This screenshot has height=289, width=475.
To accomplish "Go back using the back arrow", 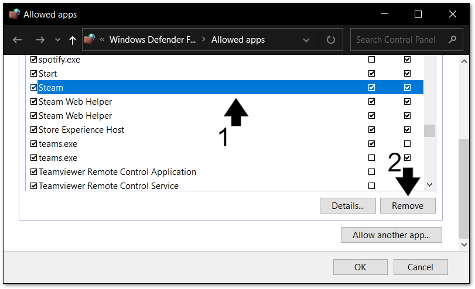I will pyautogui.click(x=17, y=40).
